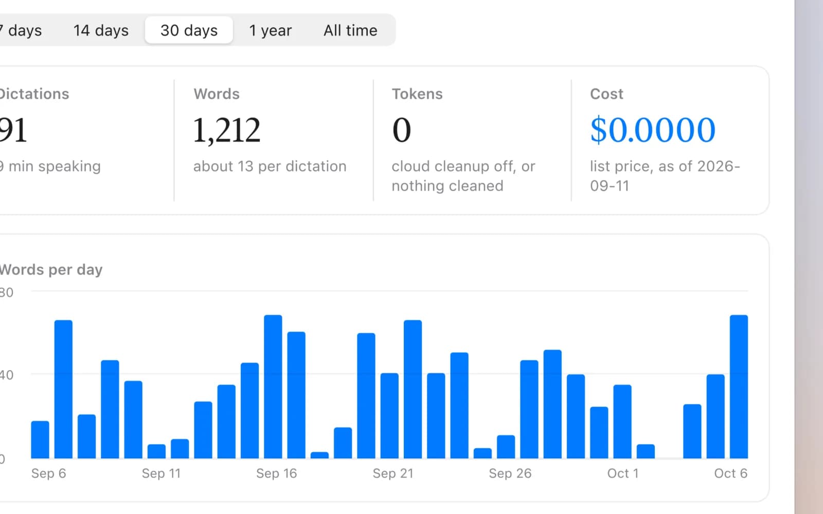Viewport: 823px width, 514px height.
Task: Show All time statistics
Action: click(x=350, y=30)
